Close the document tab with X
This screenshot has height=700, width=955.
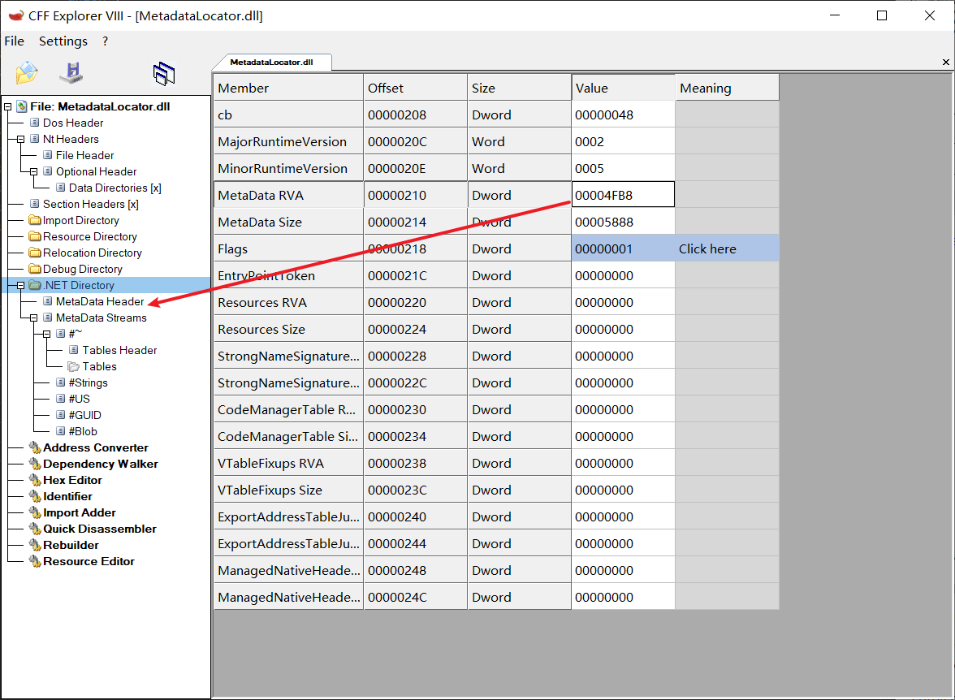pos(945,63)
